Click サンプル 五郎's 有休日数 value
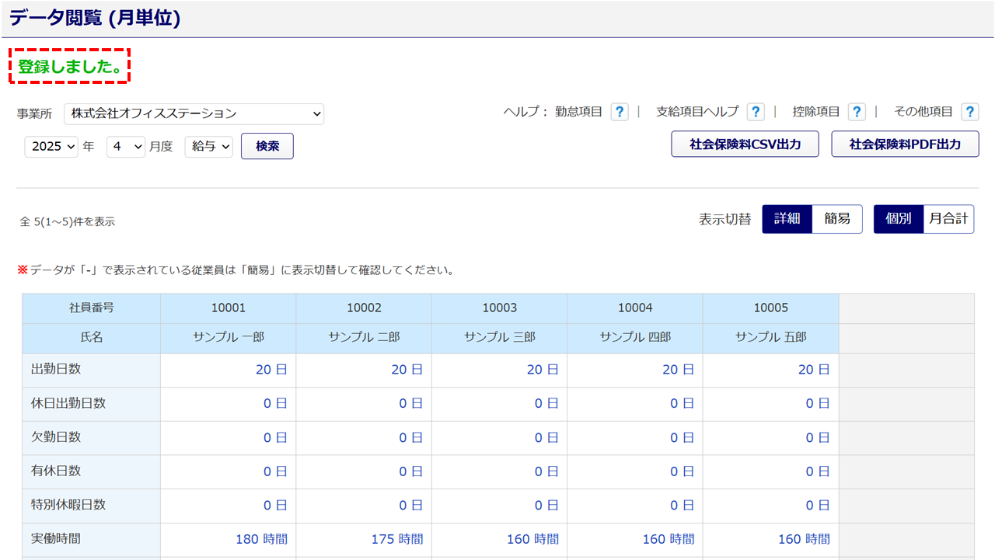 (x=817, y=471)
